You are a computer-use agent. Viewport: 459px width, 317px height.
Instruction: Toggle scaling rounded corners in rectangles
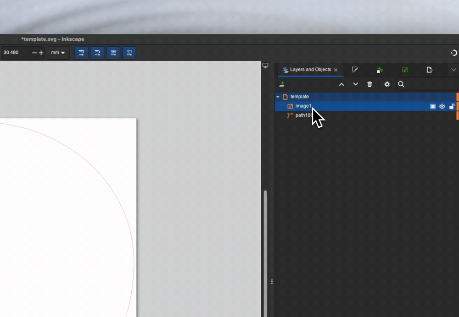(x=97, y=53)
